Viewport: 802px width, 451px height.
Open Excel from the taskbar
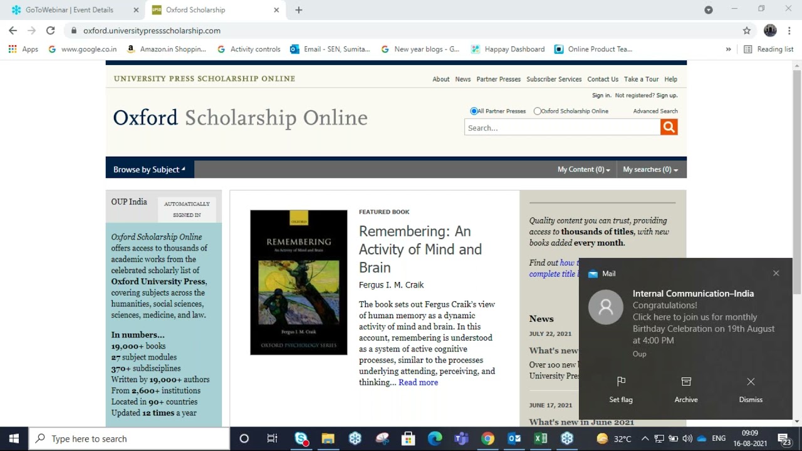(x=541, y=438)
